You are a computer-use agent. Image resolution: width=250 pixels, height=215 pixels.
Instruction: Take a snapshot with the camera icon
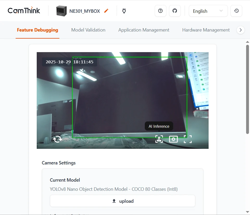pos(173,139)
